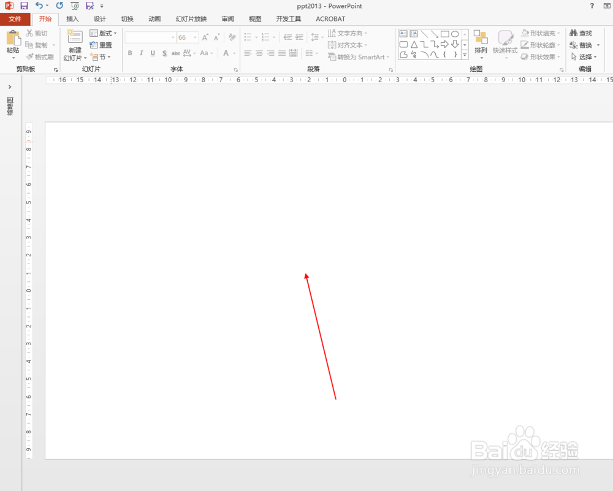Decrease font size with the small A icon
Viewport: 613px width, 491px height.
click(x=216, y=37)
